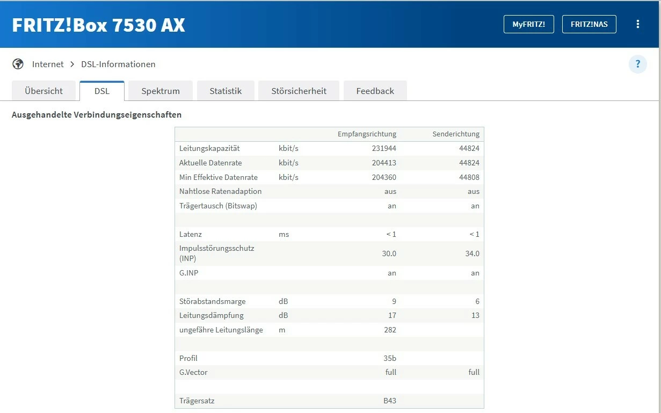Open the three-dot menu in the header
661x413 pixels.
[x=638, y=24]
